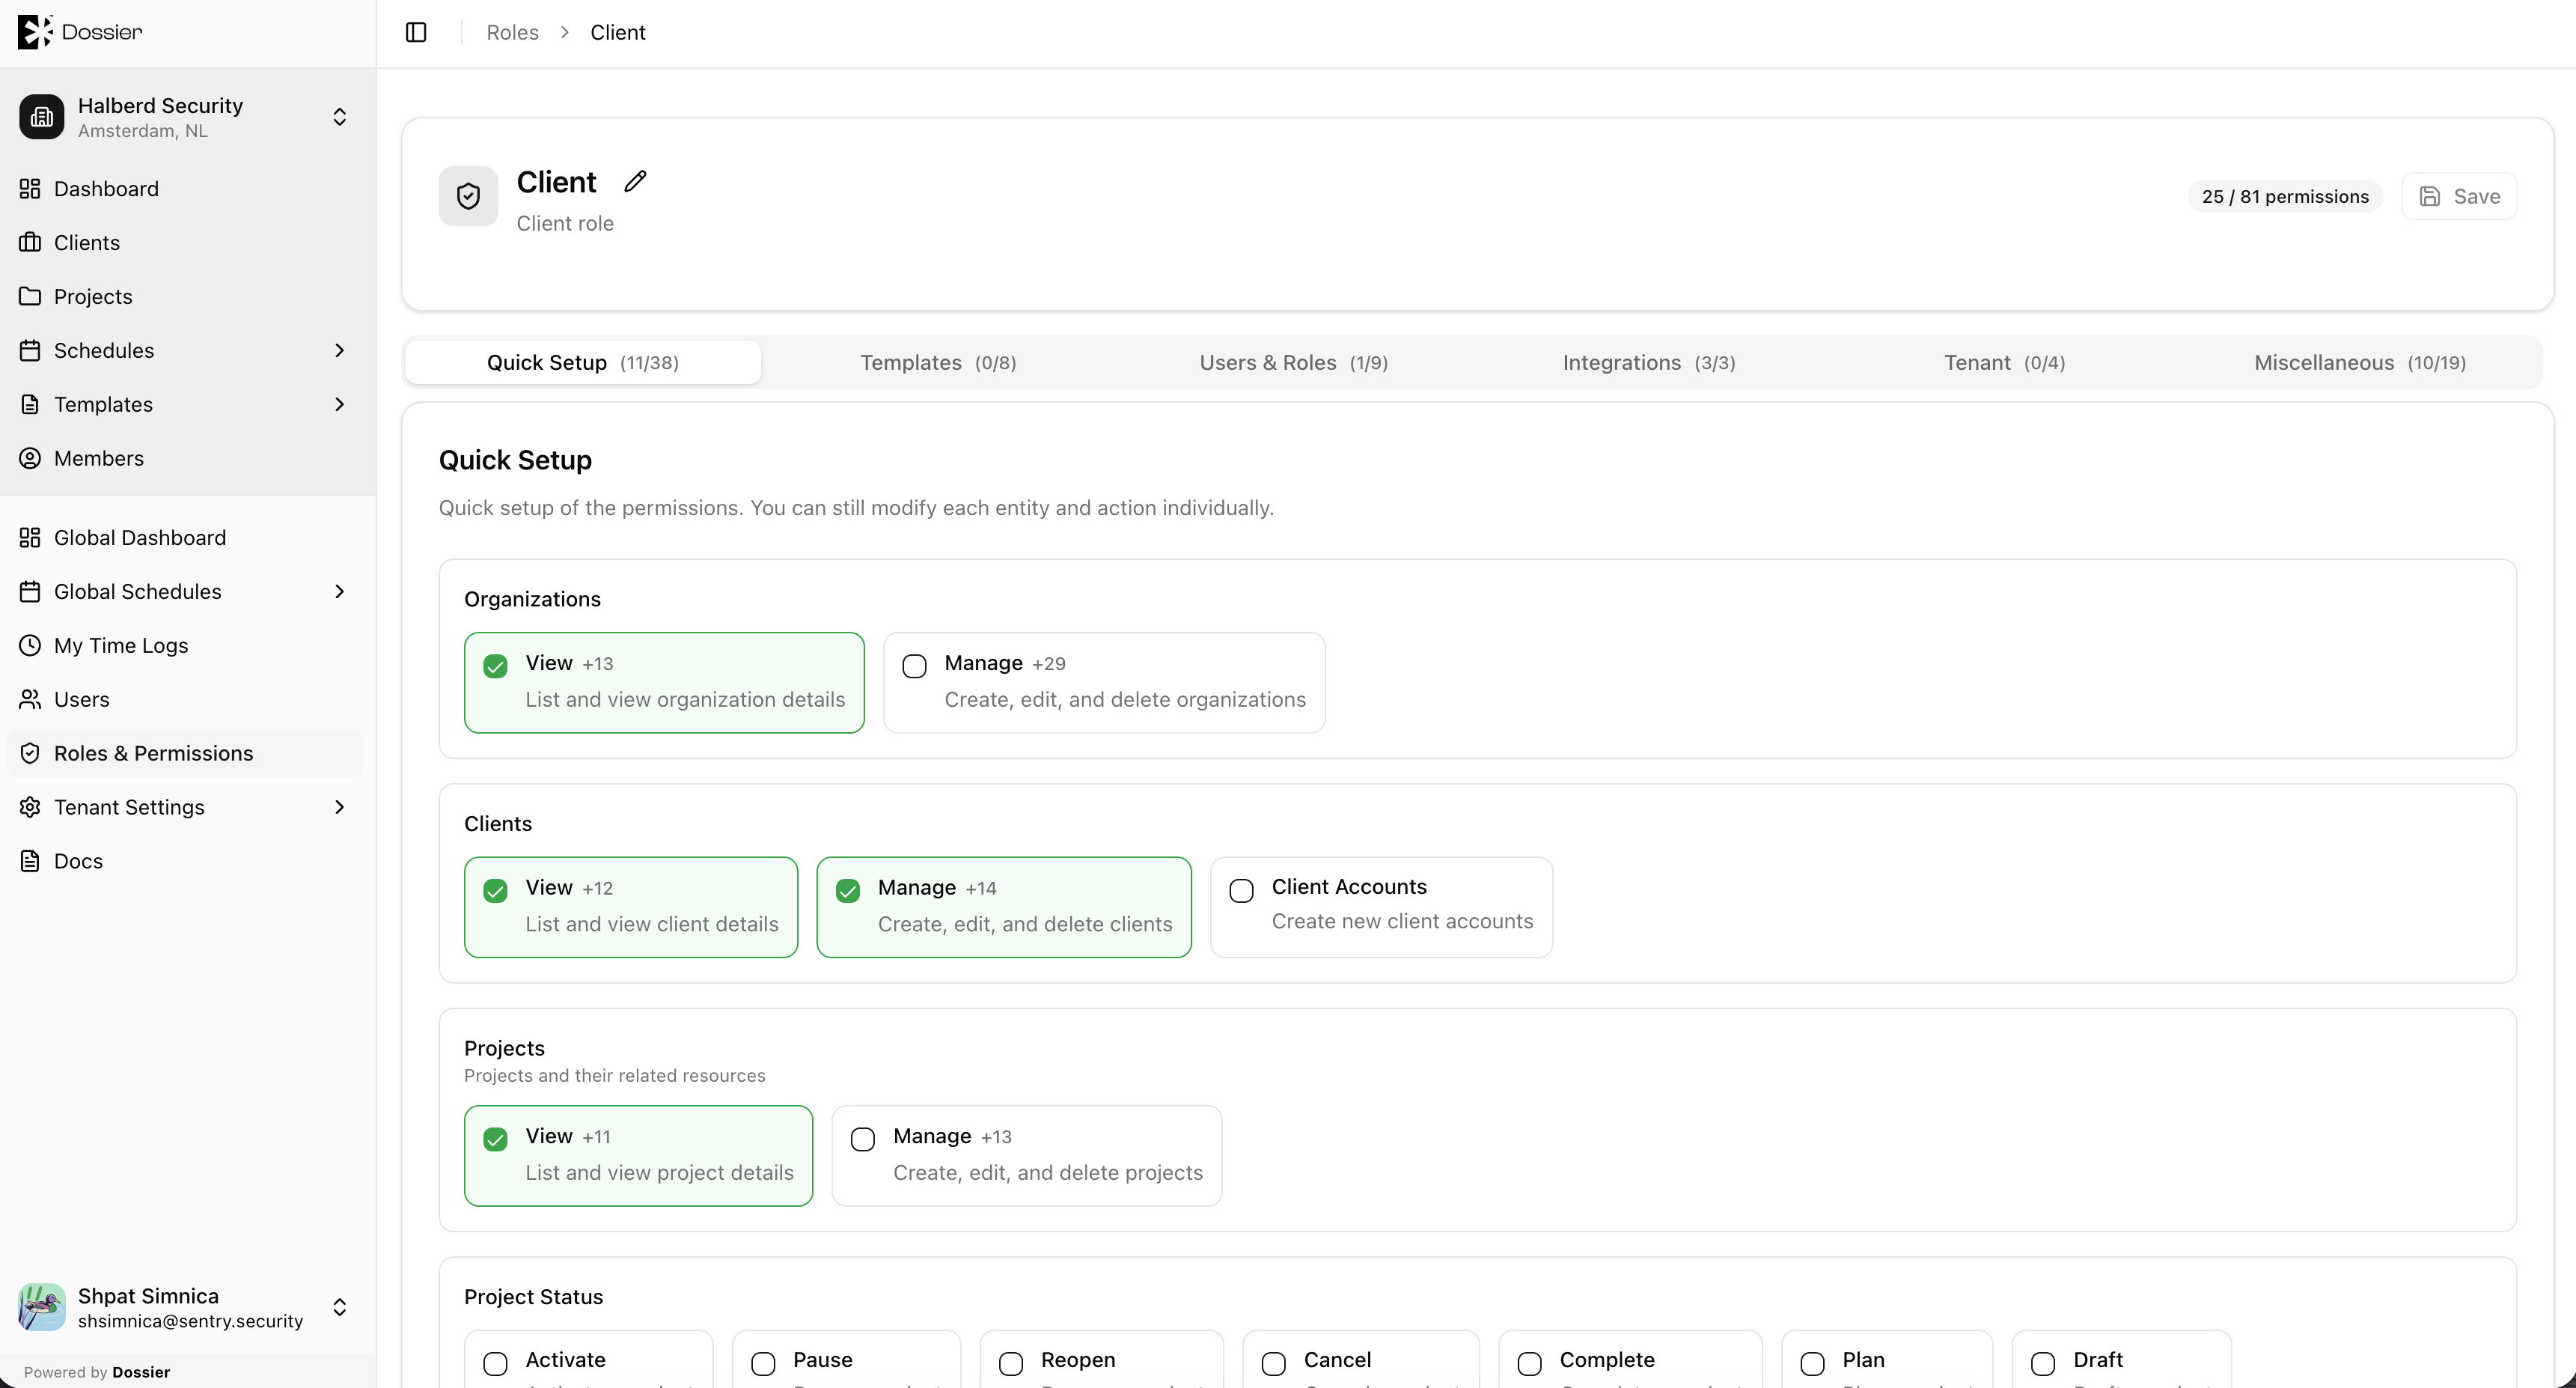Open the user account menu chevron
Screen dimensions: 2576x1388
tap(340, 1308)
